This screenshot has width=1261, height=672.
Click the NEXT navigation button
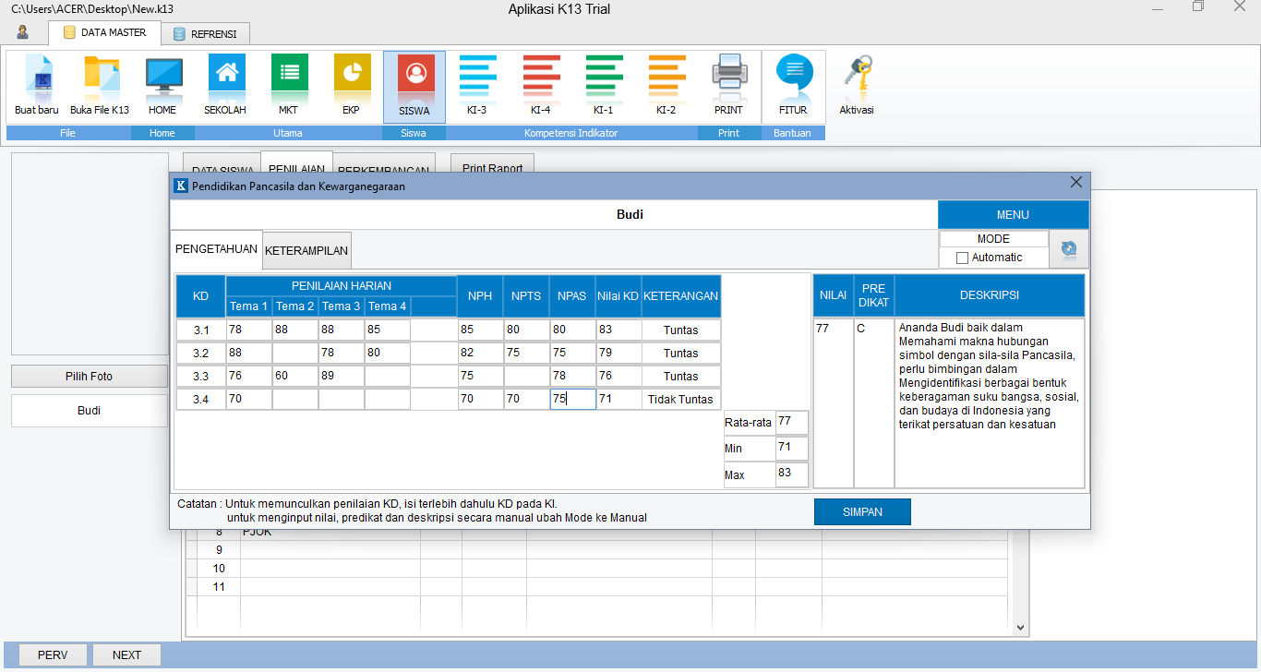tap(126, 654)
